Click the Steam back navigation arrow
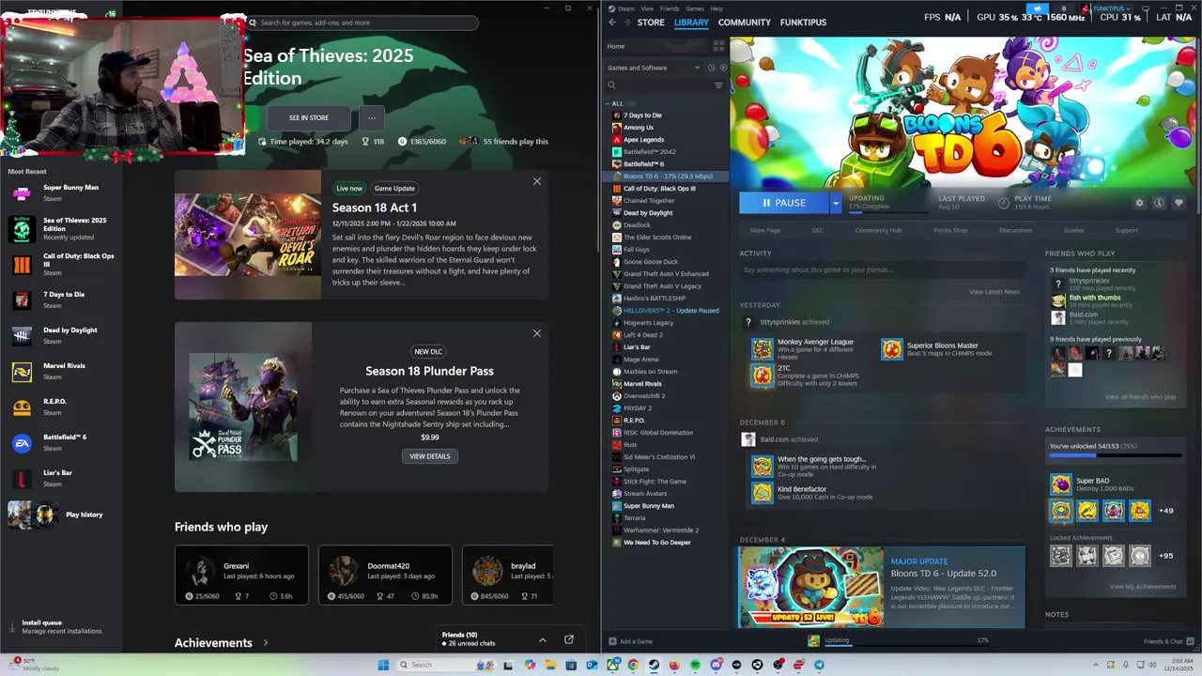Viewport: 1202px width, 676px height. (612, 23)
